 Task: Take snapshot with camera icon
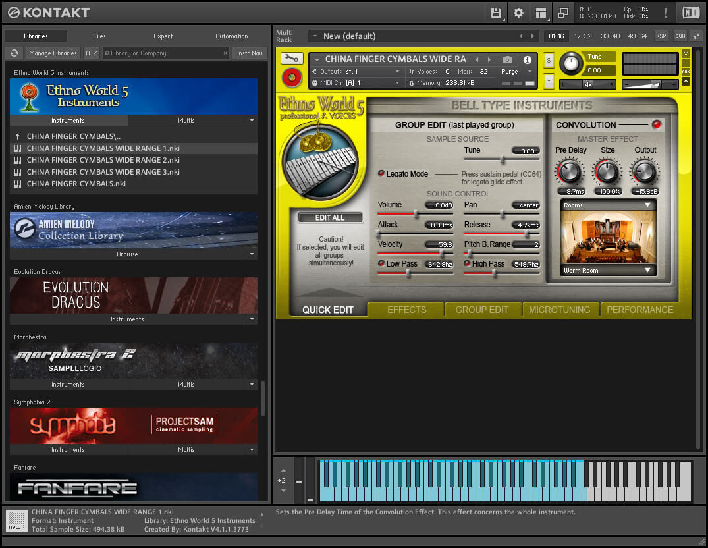pos(507,59)
